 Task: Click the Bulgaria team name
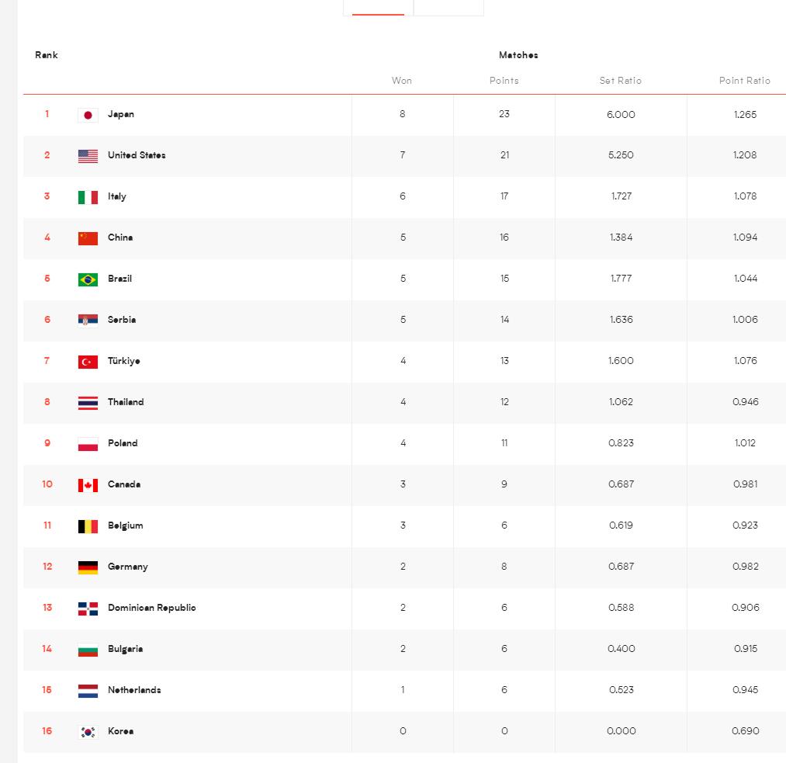pyautogui.click(x=125, y=649)
